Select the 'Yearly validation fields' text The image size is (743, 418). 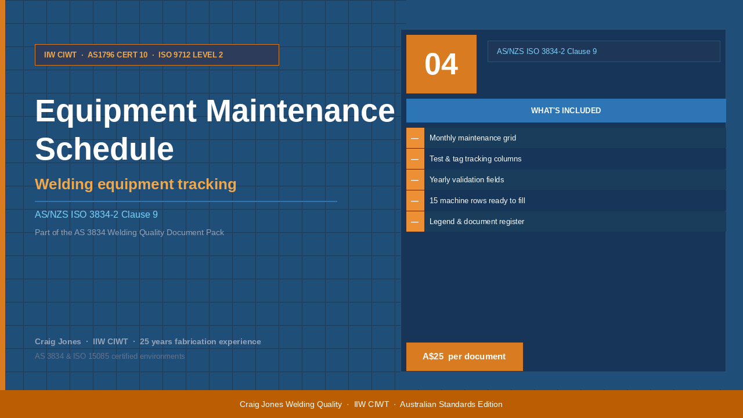point(467,180)
